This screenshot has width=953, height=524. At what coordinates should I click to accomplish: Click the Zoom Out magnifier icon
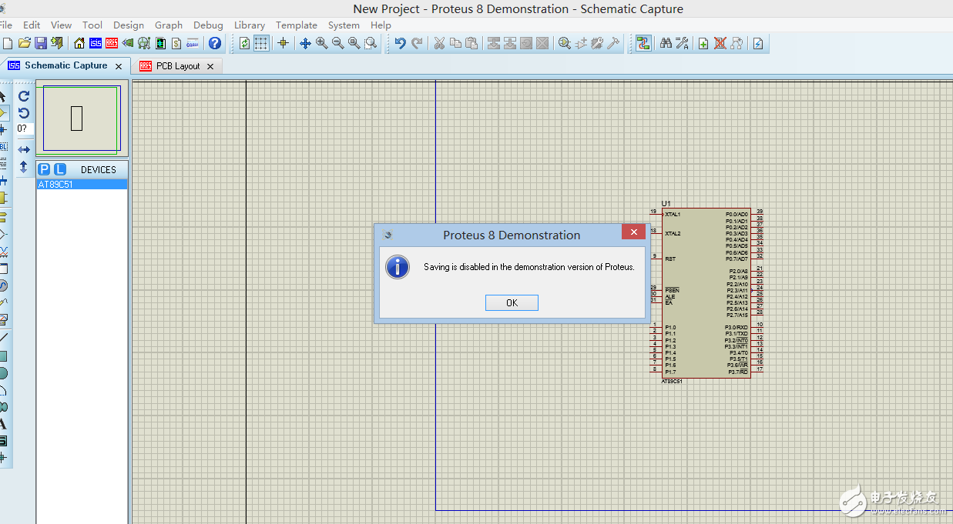[x=338, y=43]
